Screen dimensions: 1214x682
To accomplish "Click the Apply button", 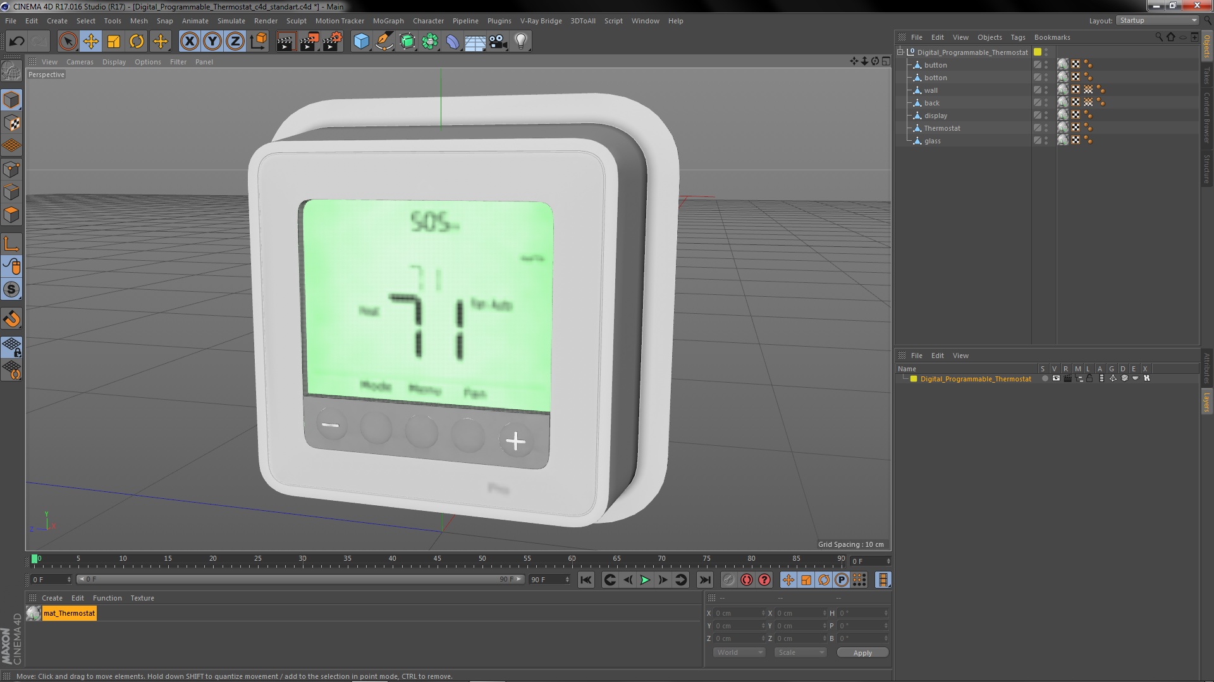I will point(862,652).
